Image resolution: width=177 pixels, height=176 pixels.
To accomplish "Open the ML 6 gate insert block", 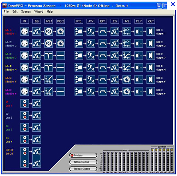I will 49,91.
